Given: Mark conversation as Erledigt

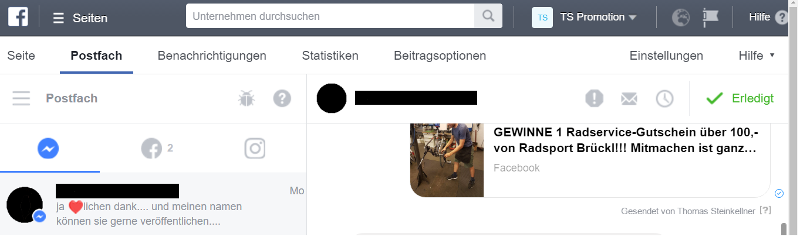Looking at the screenshot, I should 741,98.
